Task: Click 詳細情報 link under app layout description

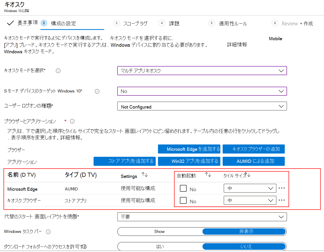Action: point(71,138)
